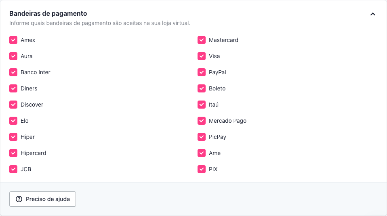Uncheck the Discover payment brand
The width and height of the screenshot is (387, 216).
13,105
